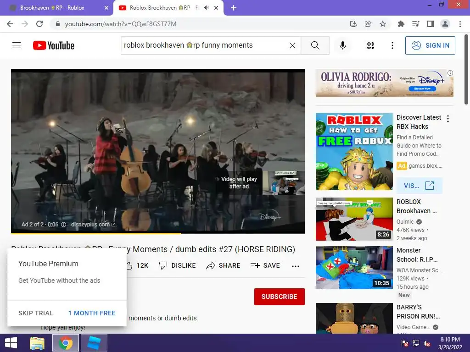Click muted volume tray icon

click(x=427, y=343)
